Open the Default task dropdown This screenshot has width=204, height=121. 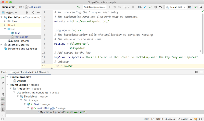point(176,7)
